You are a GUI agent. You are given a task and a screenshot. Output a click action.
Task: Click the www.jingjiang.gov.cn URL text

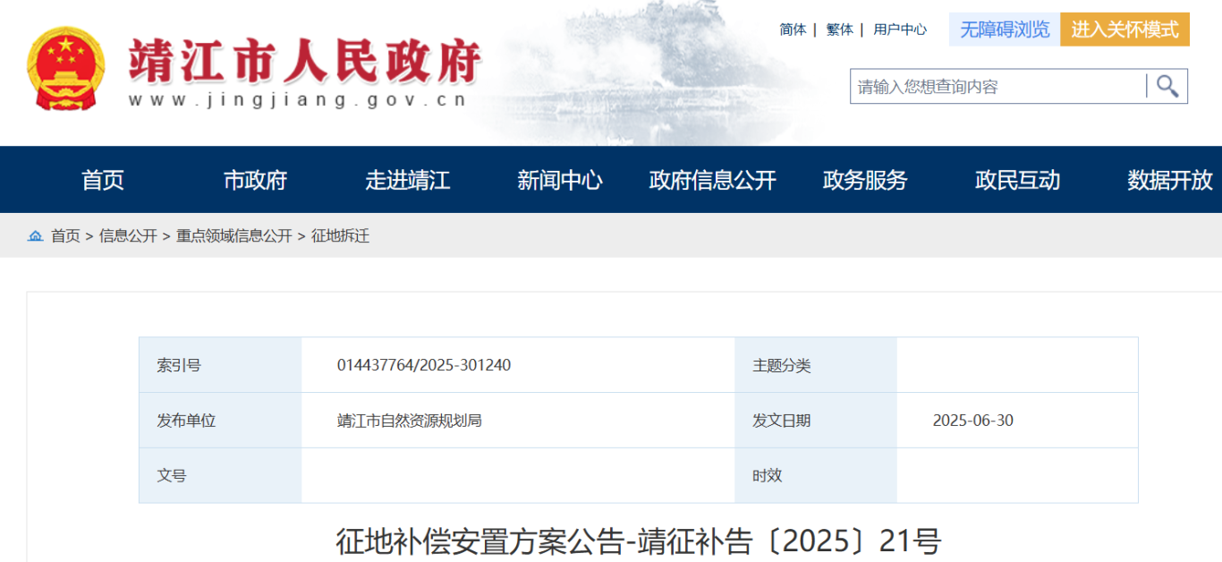(x=299, y=100)
